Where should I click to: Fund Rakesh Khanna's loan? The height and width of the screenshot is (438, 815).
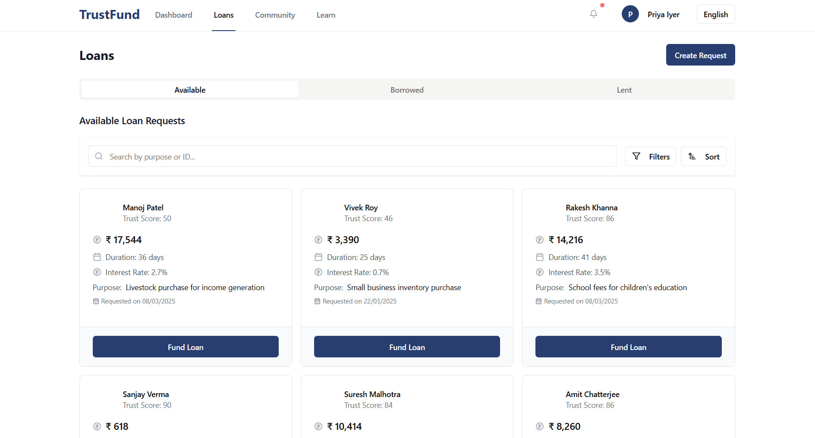point(628,347)
